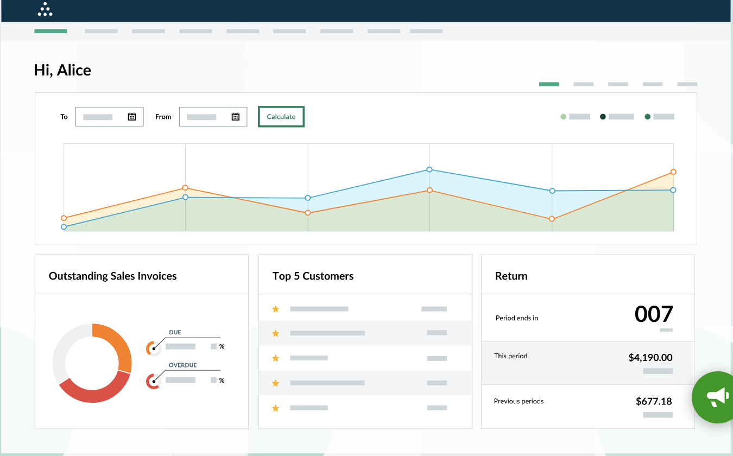
Task: Click the orange data point at chart's right edge
Action: coord(673,172)
